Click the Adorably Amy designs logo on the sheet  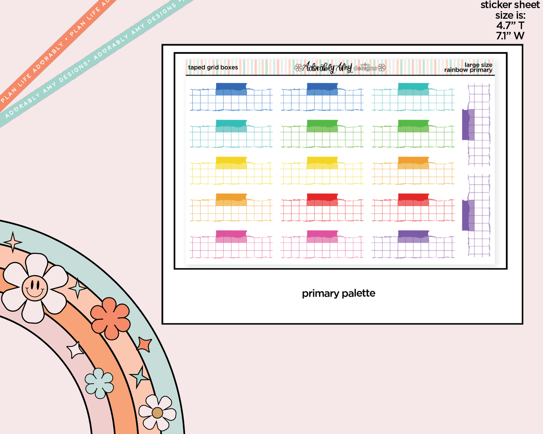(x=340, y=67)
